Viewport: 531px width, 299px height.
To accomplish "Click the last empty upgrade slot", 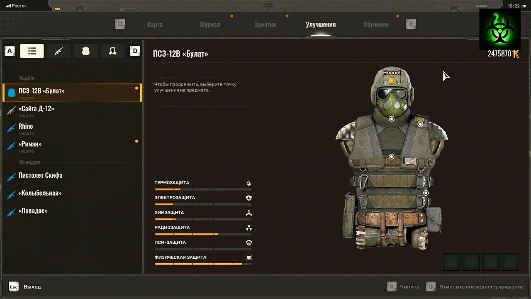I will [x=511, y=262].
